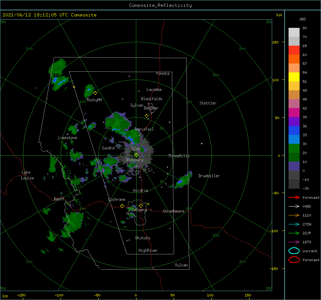Click the blue storm cell near Drumheller
Image resolution: width=321 pixels, height=300 pixels.
tap(180, 182)
